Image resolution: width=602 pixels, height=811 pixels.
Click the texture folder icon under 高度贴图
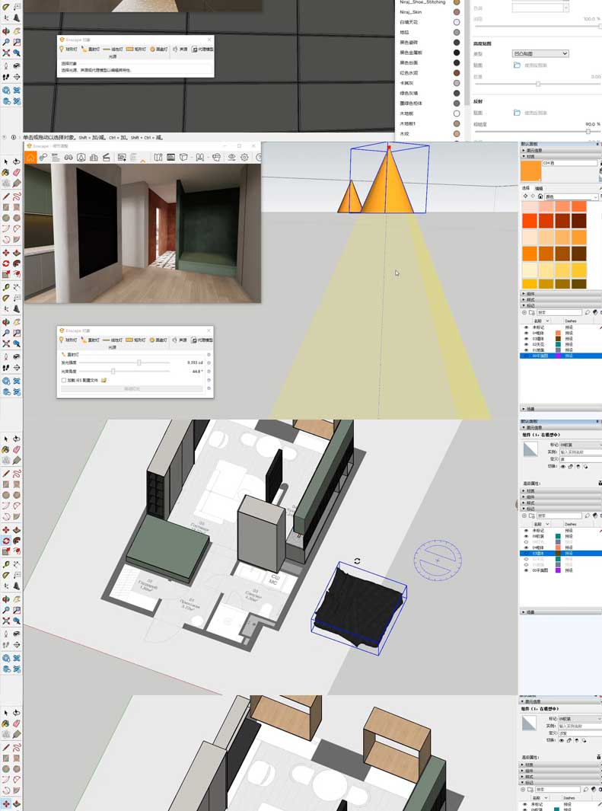pyautogui.click(x=518, y=65)
